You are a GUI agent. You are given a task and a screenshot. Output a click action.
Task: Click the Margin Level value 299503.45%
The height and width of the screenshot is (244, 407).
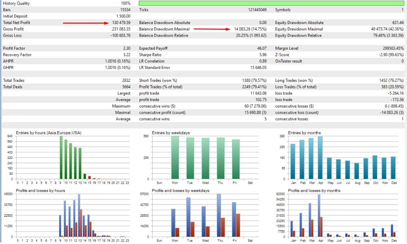tap(393, 48)
